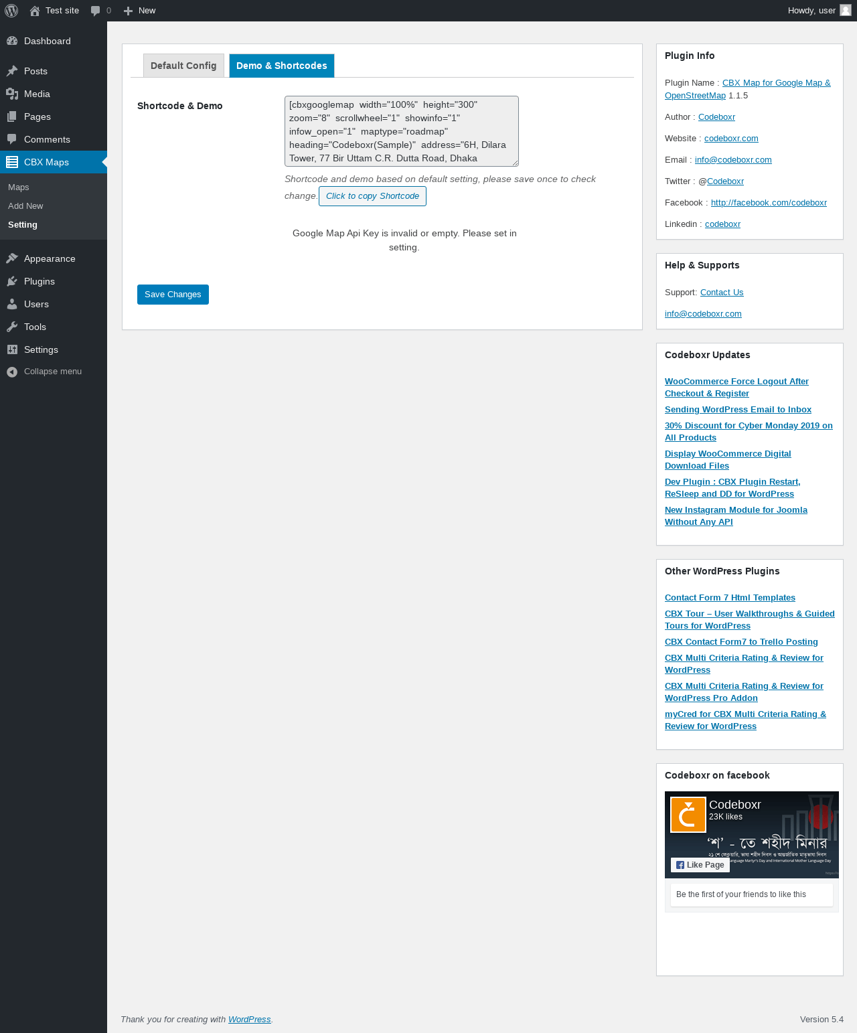Open 'WooCommerce Force Logout After Checkout' update

coord(736,388)
